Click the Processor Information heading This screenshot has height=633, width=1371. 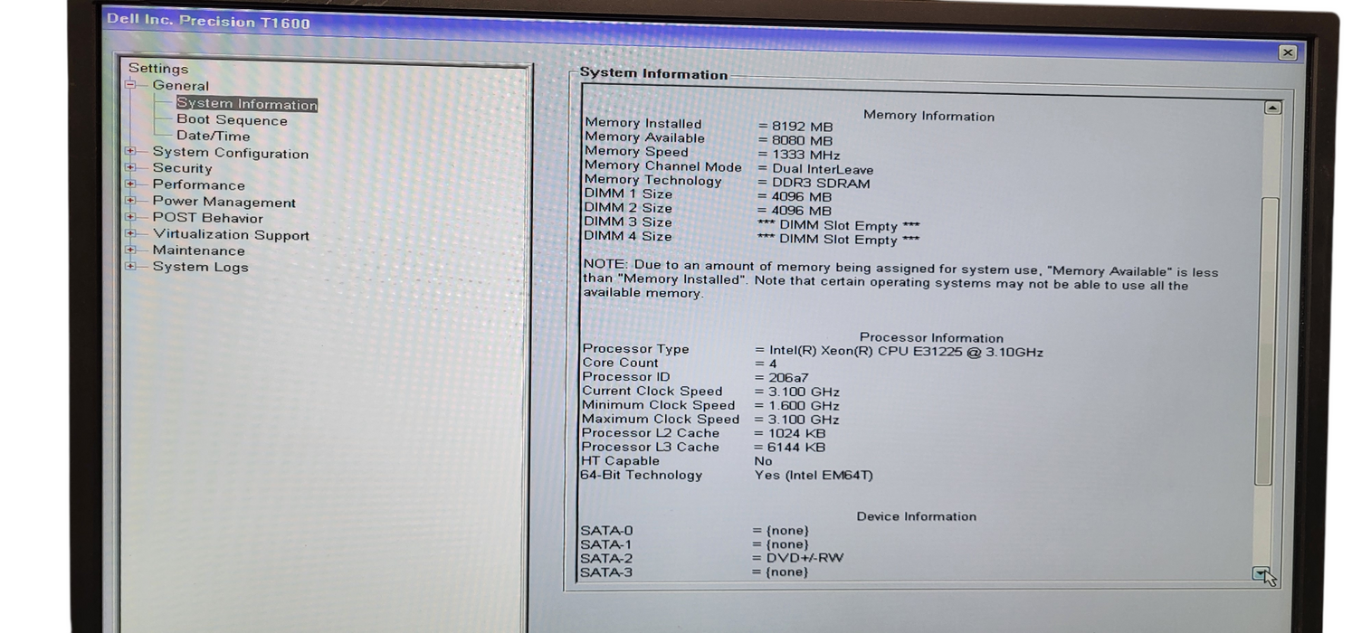click(x=931, y=338)
